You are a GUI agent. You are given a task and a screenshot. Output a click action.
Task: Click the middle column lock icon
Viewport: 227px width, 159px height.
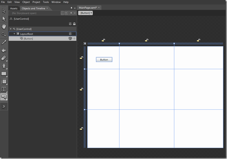click(x=147, y=40)
